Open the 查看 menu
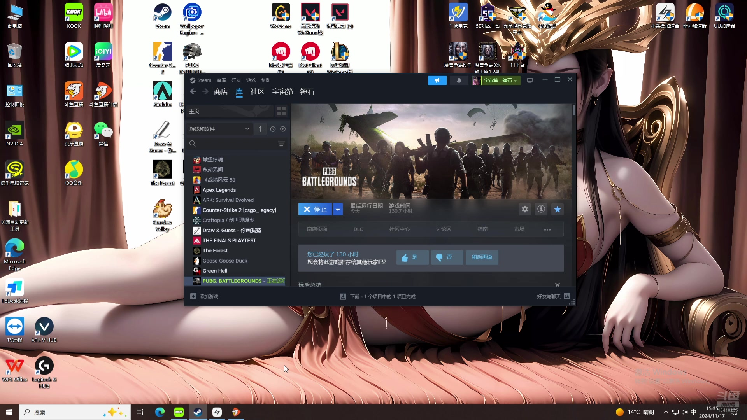747x420 pixels. (221, 80)
